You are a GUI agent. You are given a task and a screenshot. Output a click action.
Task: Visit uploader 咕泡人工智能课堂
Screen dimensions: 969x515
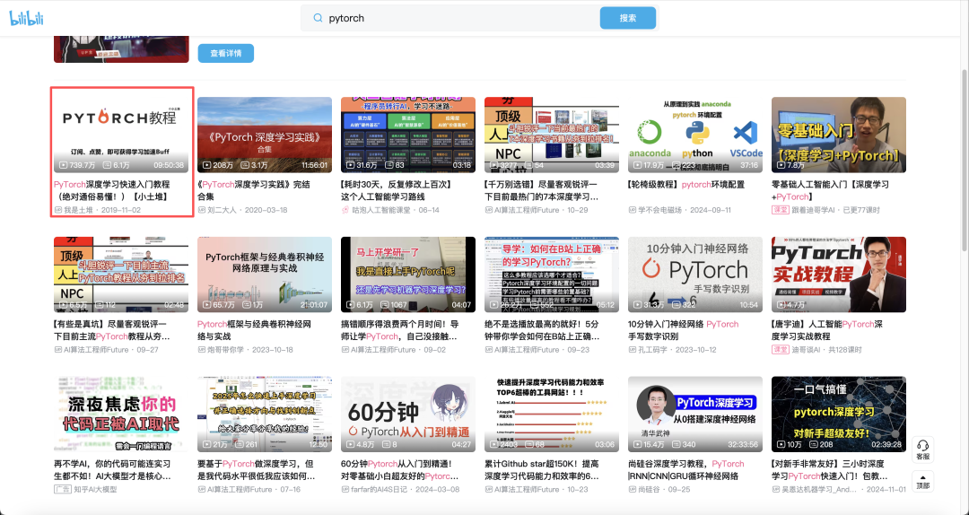[x=381, y=210]
